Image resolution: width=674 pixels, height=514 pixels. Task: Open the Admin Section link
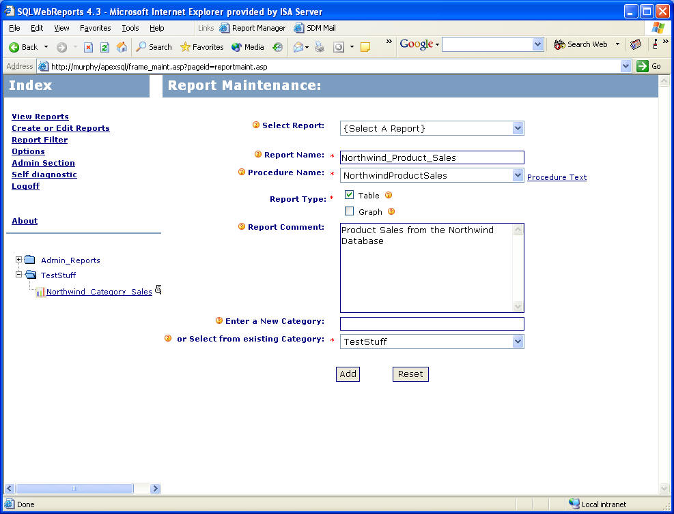pos(43,163)
